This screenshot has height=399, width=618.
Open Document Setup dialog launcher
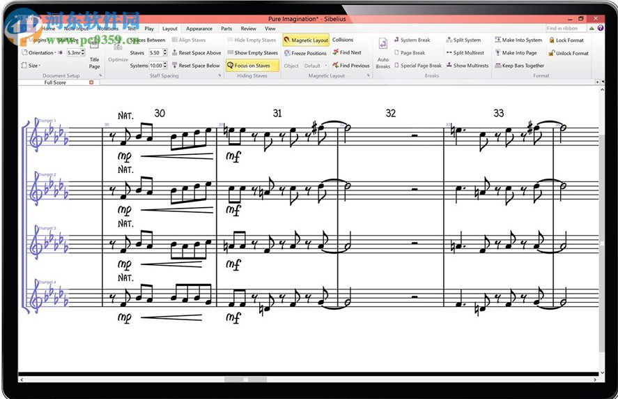click(x=100, y=75)
